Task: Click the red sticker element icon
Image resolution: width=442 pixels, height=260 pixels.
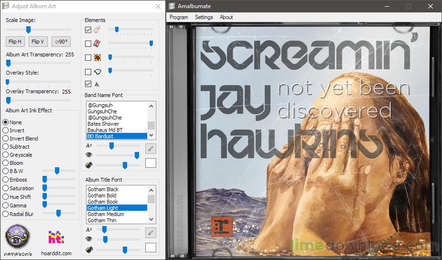Action: point(97,43)
